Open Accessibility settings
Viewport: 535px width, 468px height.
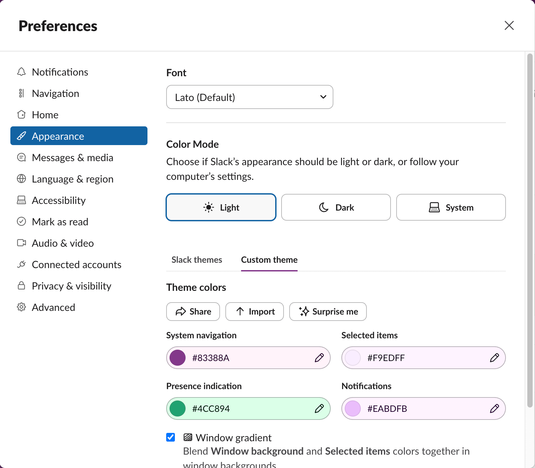point(79,200)
